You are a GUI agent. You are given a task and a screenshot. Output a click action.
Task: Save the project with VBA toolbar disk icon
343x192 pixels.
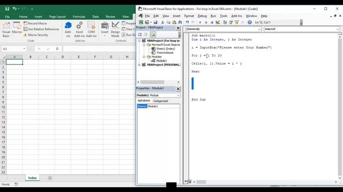tap(155, 22)
